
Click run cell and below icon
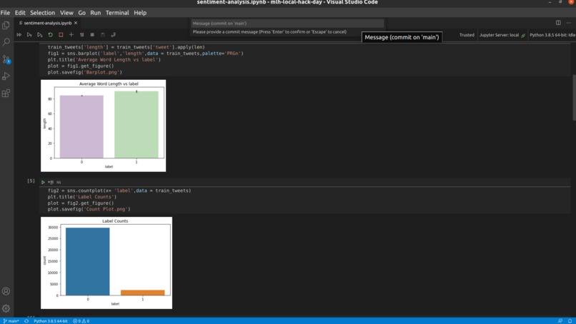coord(40,35)
